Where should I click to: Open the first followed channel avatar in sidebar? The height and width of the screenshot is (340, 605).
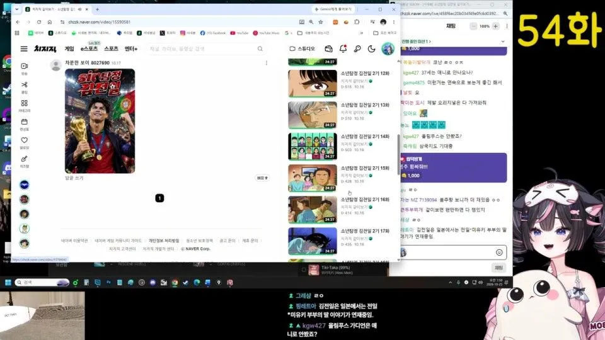tap(25, 184)
